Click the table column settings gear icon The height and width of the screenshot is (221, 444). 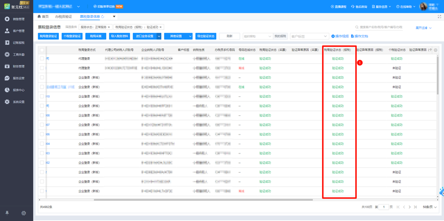(x=436, y=50)
